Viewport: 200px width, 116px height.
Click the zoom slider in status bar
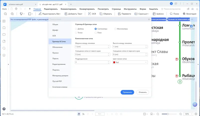tap(169, 114)
